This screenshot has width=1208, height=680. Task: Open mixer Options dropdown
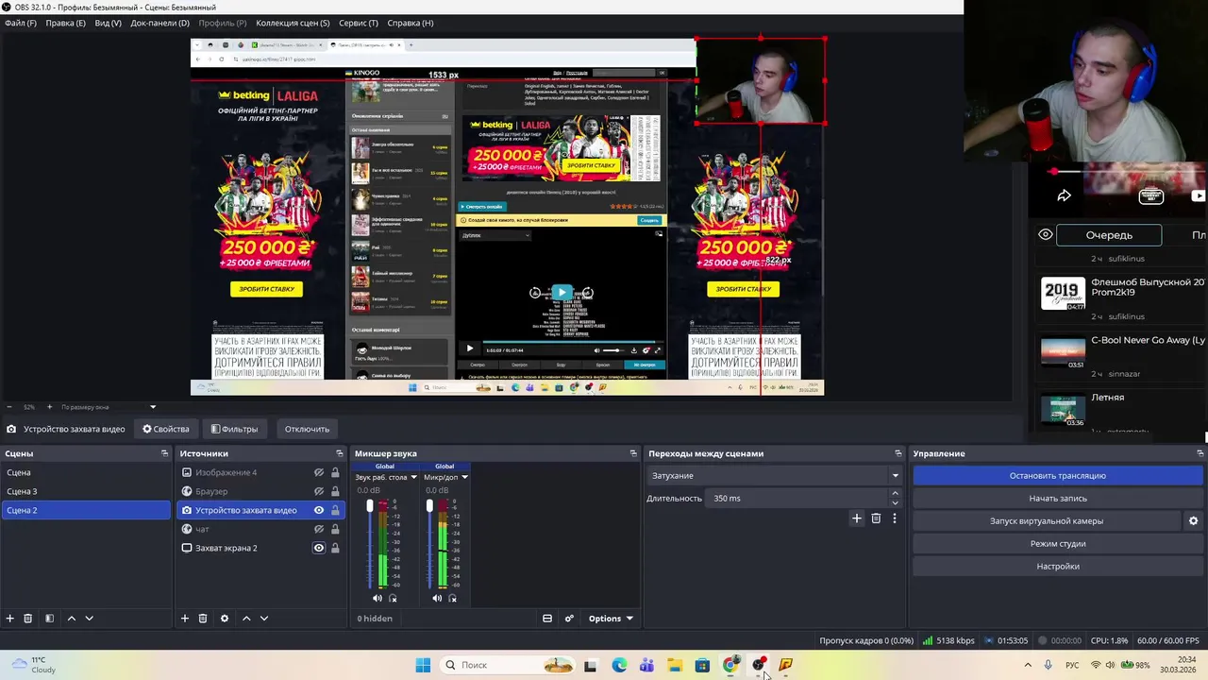(x=611, y=619)
